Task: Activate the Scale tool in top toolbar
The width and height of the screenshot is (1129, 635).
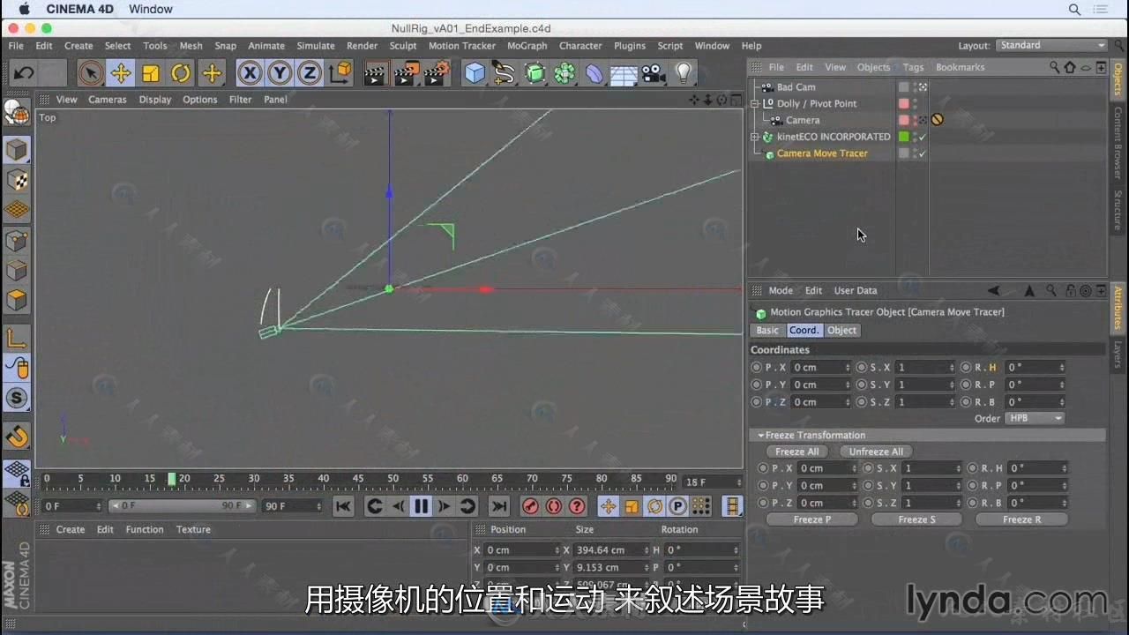Action: (x=151, y=73)
